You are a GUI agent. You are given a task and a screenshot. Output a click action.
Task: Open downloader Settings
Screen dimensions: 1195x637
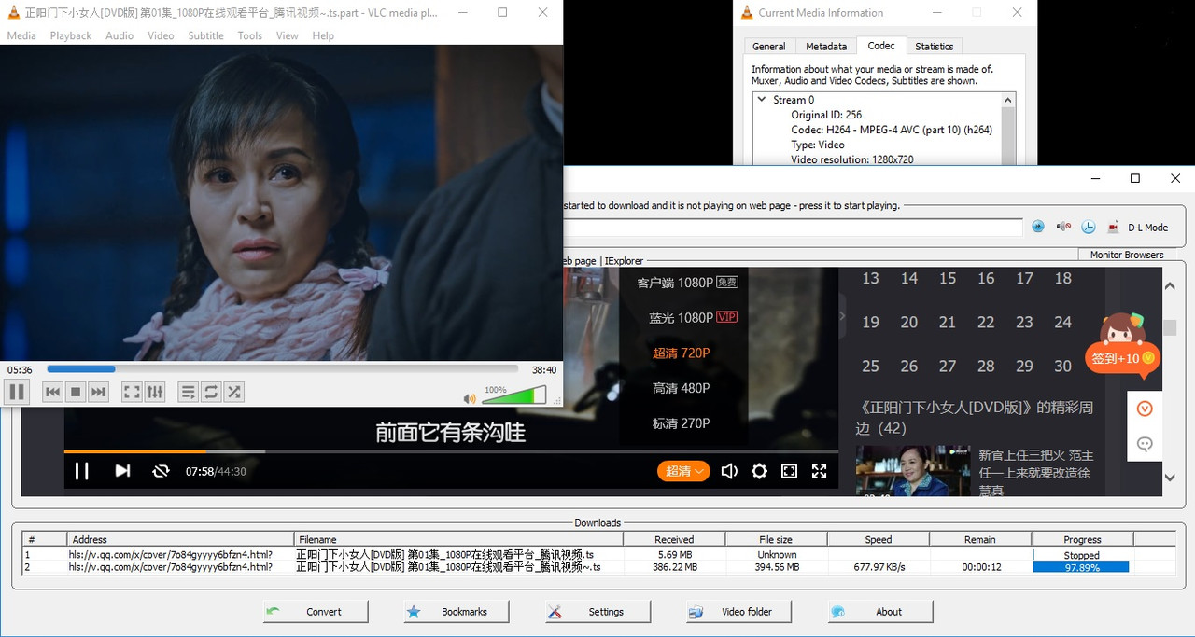pyautogui.click(x=597, y=612)
